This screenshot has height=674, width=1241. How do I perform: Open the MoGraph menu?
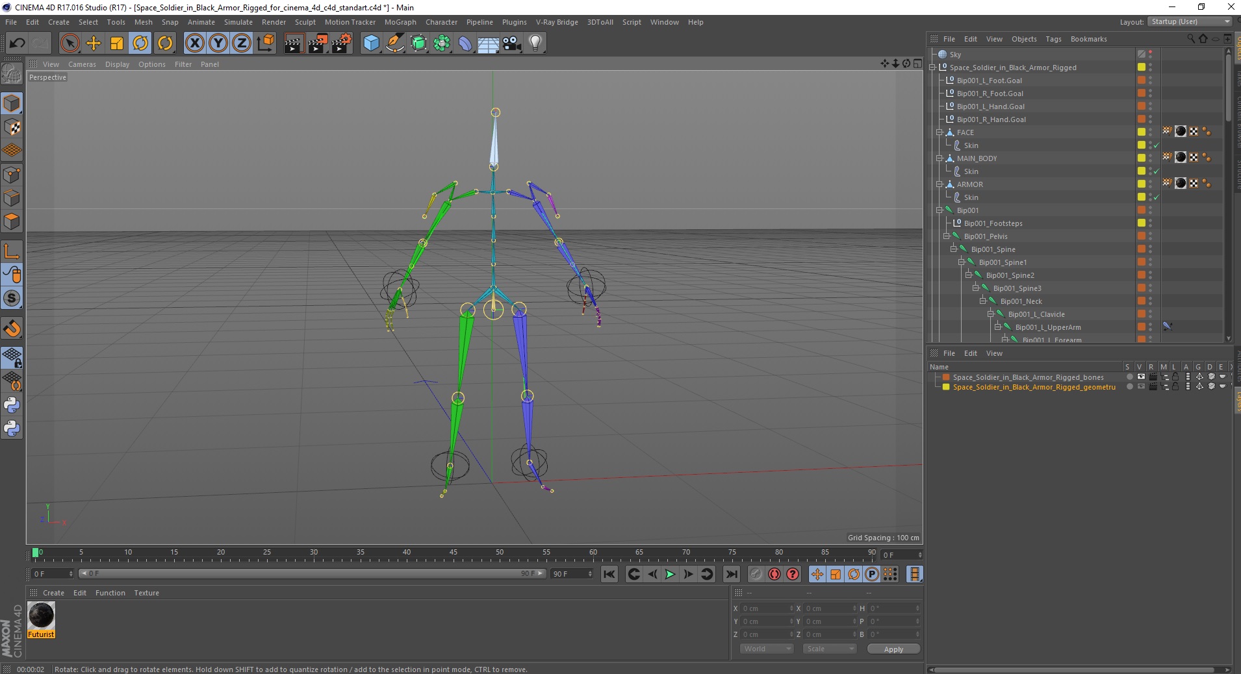click(400, 22)
